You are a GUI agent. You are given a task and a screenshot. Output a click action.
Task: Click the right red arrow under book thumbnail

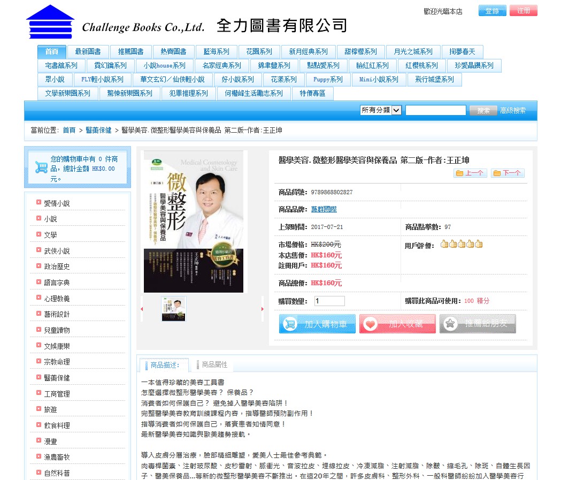pyautogui.click(x=262, y=309)
